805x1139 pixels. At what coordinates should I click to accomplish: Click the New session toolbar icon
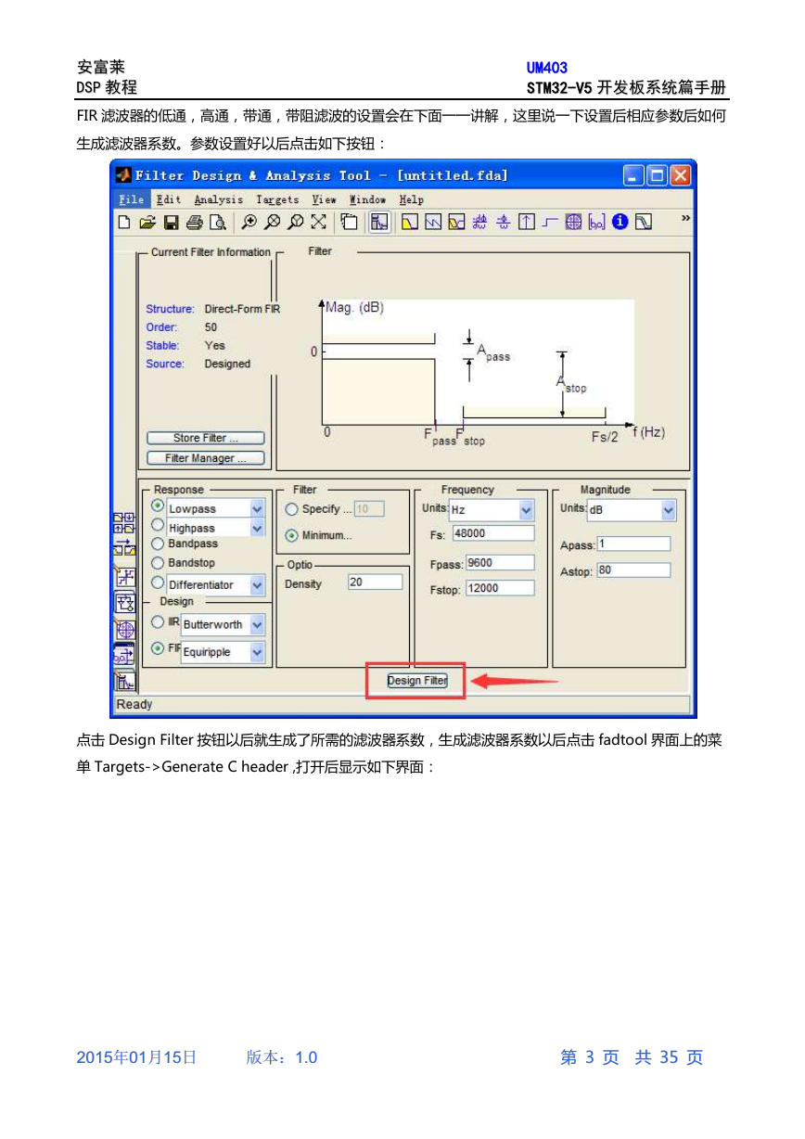pyautogui.click(x=124, y=222)
